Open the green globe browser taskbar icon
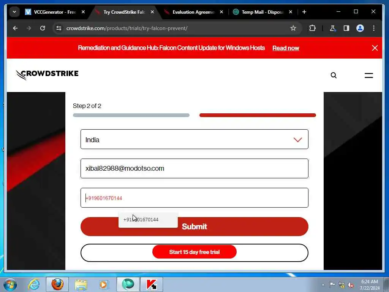The width and height of the screenshot is (389, 292). pyautogui.click(x=128, y=284)
